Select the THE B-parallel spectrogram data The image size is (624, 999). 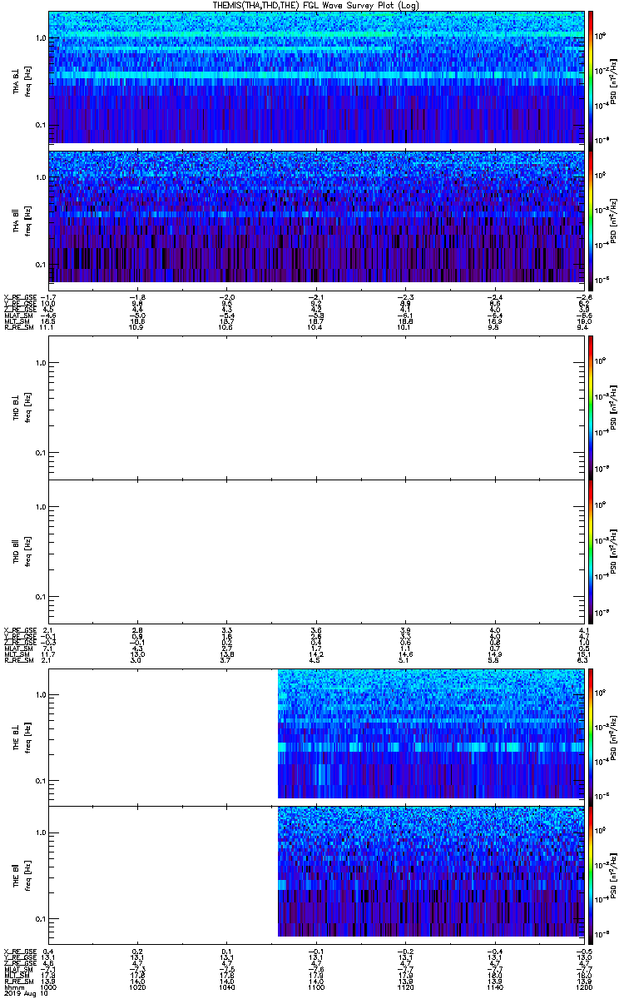(429, 871)
